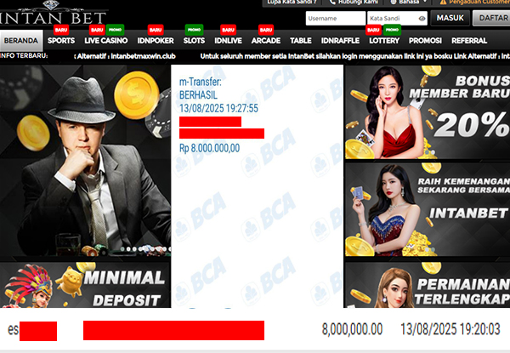Open the Lupa Kata Sandi link
The image size is (510, 353).
click(x=292, y=2)
